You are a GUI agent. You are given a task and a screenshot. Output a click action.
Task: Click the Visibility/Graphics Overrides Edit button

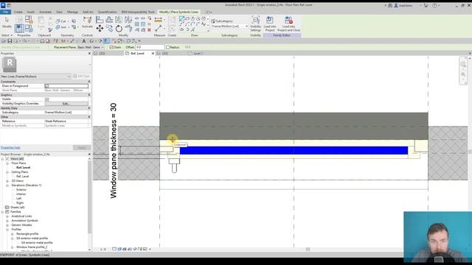click(66, 104)
